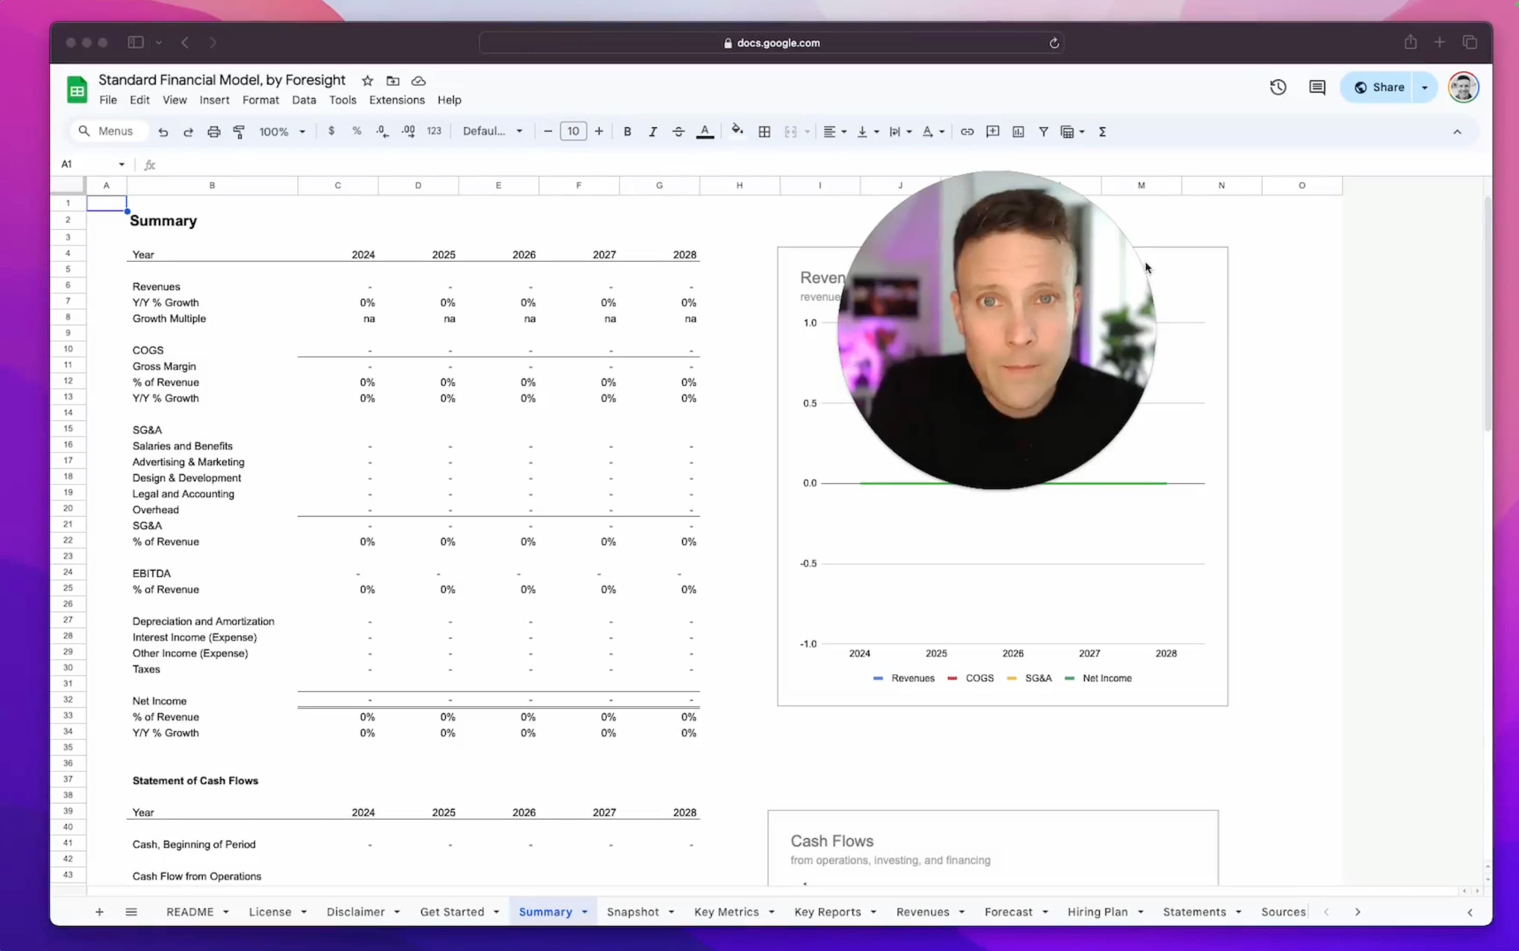Viewport: 1519px width, 951px height.
Task: Click the Merge cells icon
Action: pos(790,131)
